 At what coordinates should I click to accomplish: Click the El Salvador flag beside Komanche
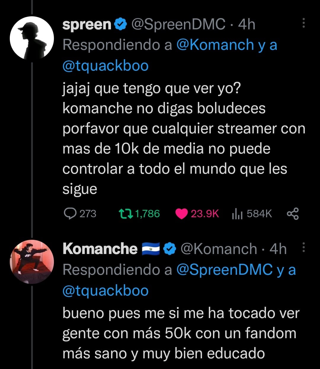(x=151, y=249)
